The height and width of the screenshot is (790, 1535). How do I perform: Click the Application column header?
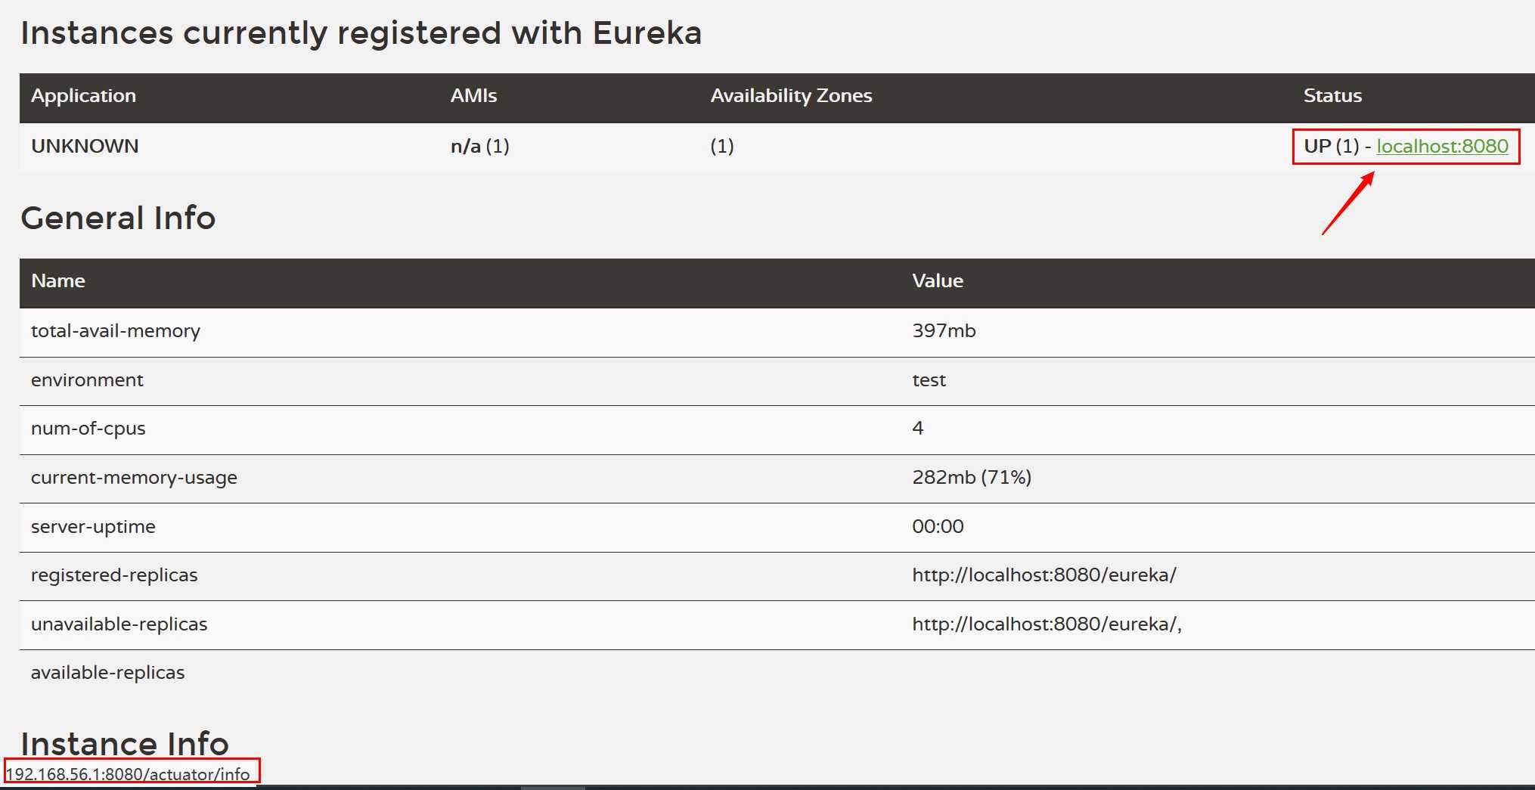tap(83, 96)
